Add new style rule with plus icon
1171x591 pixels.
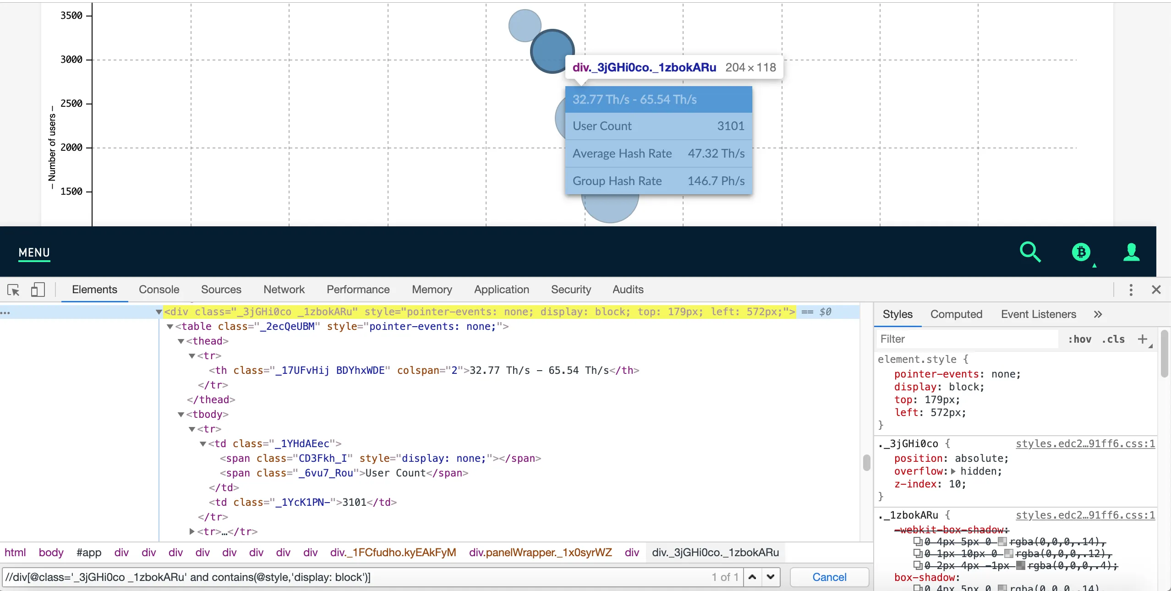pyautogui.click(x=1143, y=339)
